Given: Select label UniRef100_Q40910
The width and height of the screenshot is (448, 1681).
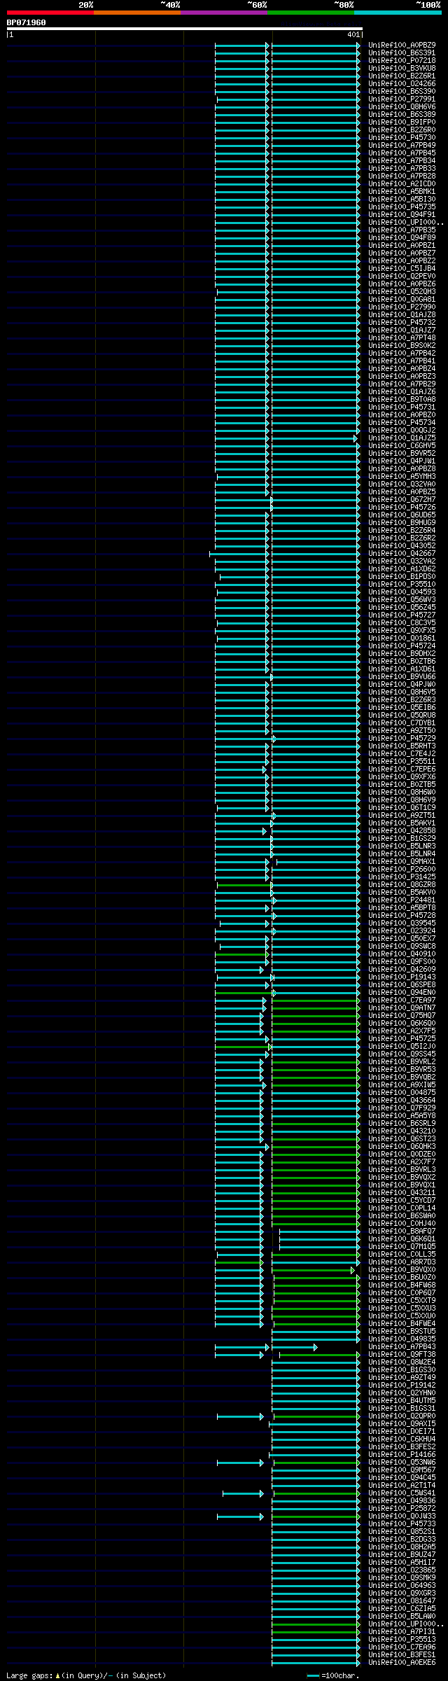Looking at the screenshot, I should (402, 954).
